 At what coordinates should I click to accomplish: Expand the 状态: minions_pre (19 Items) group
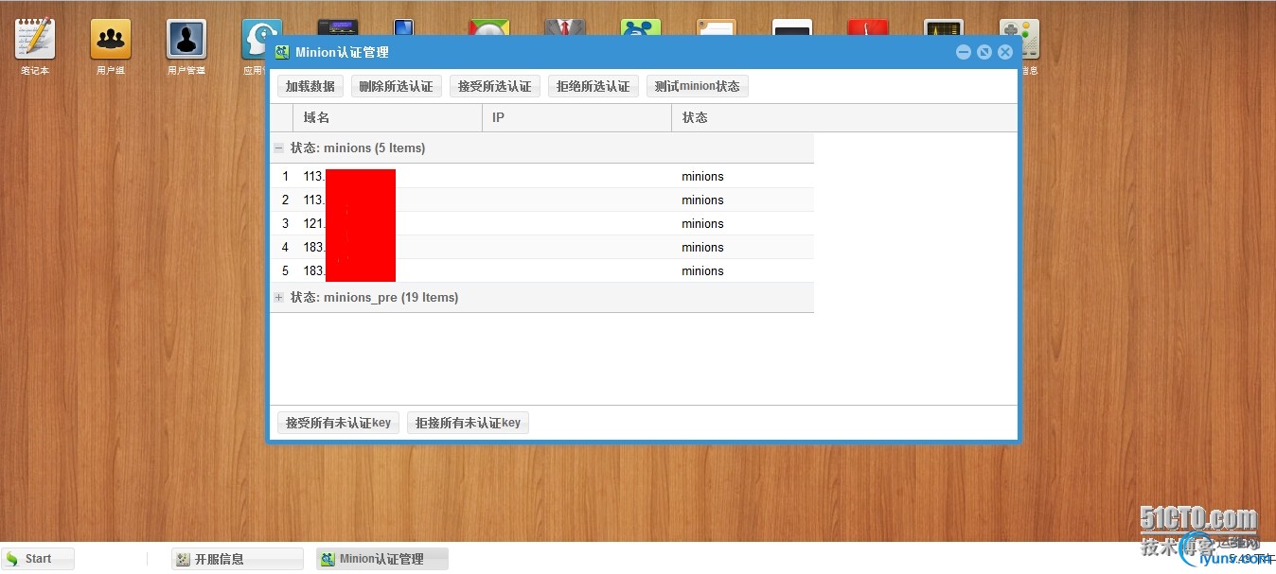pos(279,298)
